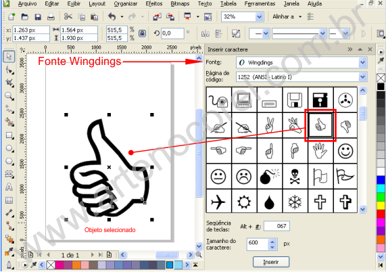
Task: Select the Smart Fill tool
Action: click(9, 122)
